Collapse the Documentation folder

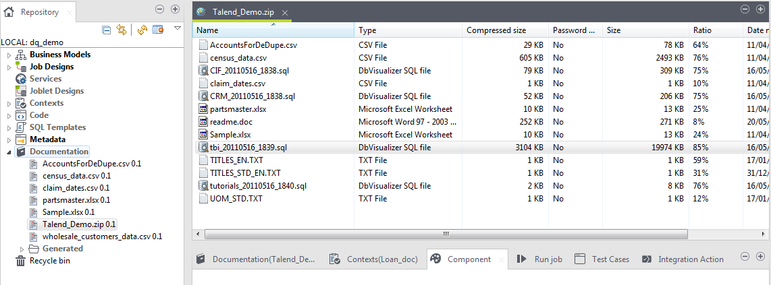tap(9, 152)
